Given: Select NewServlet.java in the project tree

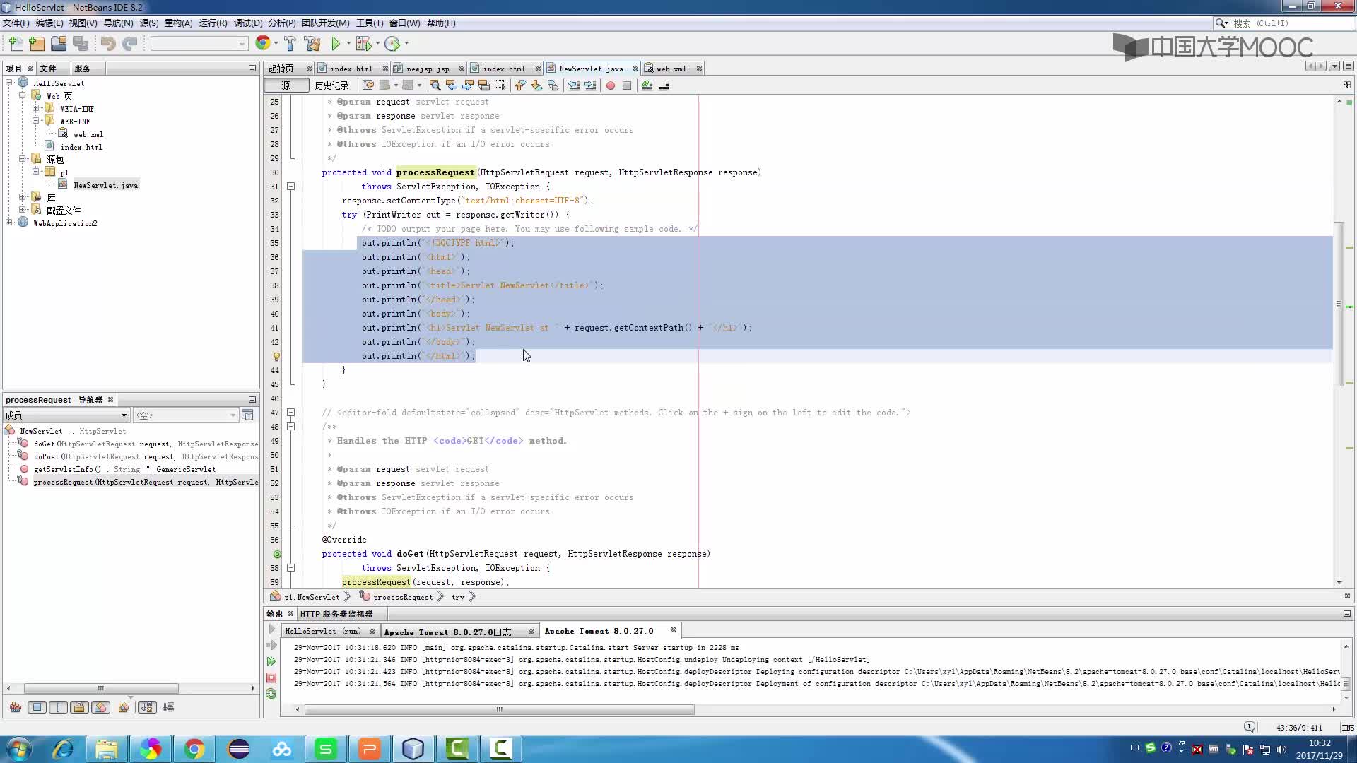Looking at the screenshot, I should [x=105, y=185].
